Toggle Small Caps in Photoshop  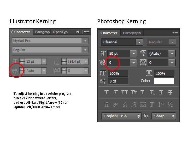tap(134, 92)
